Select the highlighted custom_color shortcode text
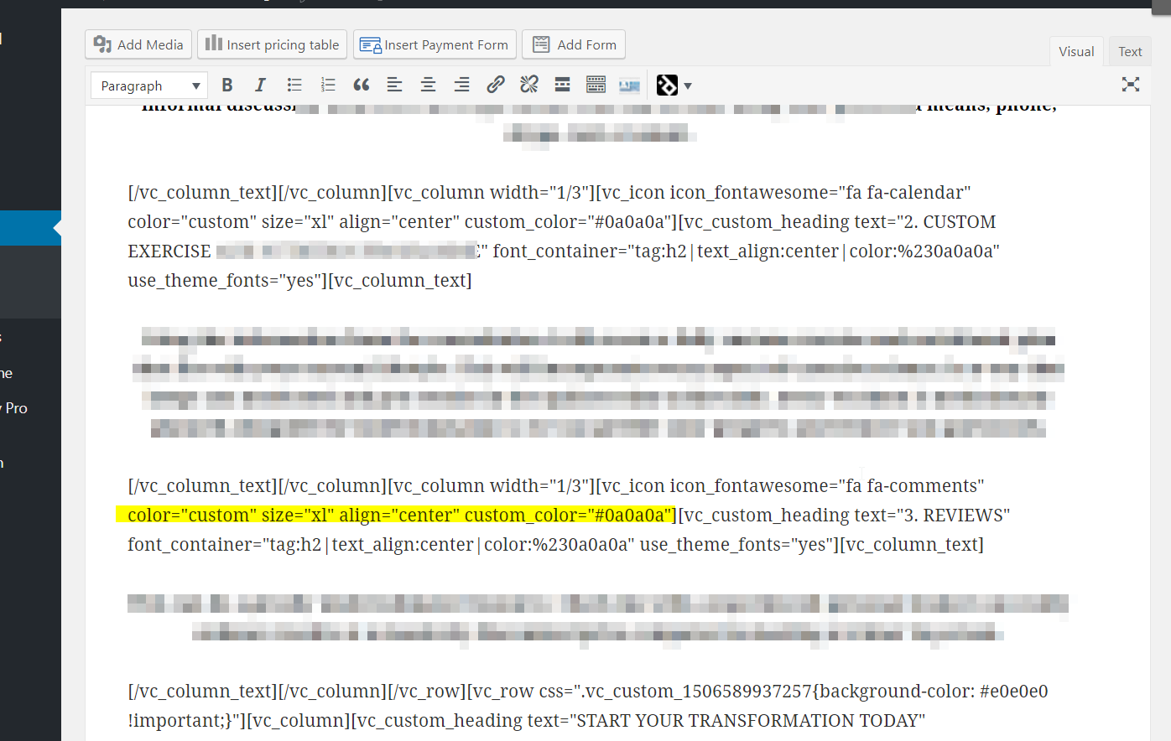Screen dimensions: 1171x741 coord(401,515)
